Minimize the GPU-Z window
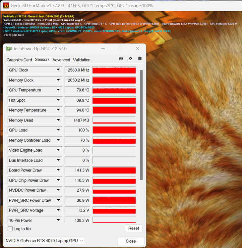Screen dimensions: 242x248 click(103, 49)
